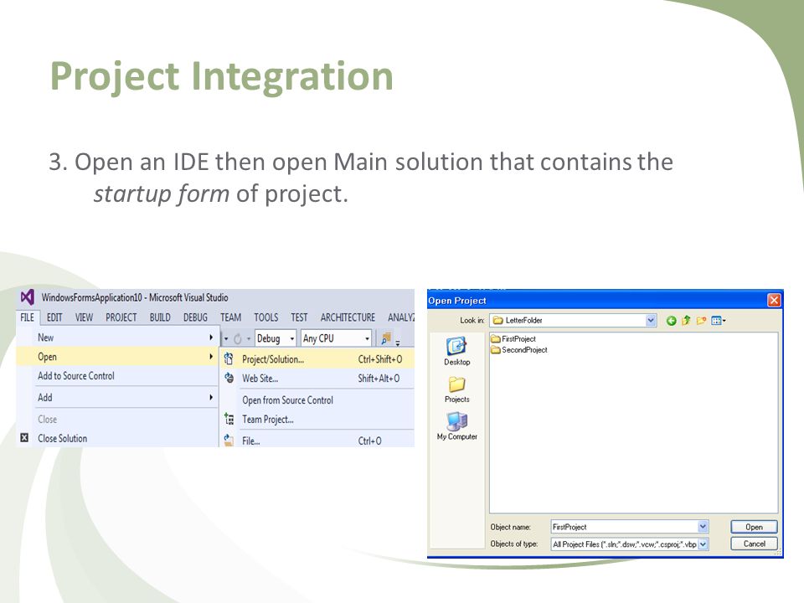The height and width of the screenshot is (603, 804).
Task: Click My Computer in places bar
Action: click(x=456, y=426)
